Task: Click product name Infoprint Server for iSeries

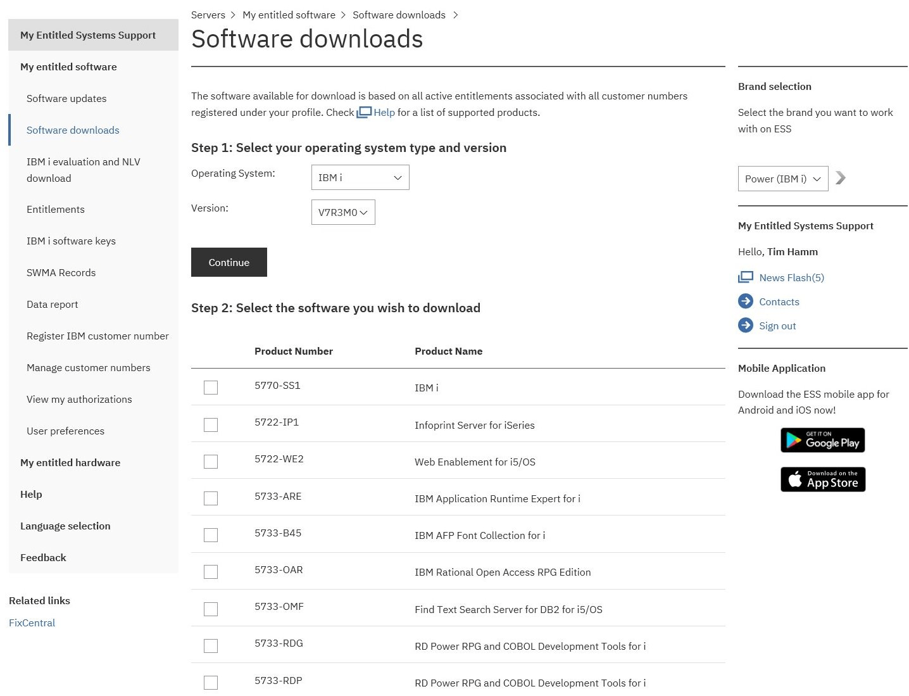Action: pos(475,425)
